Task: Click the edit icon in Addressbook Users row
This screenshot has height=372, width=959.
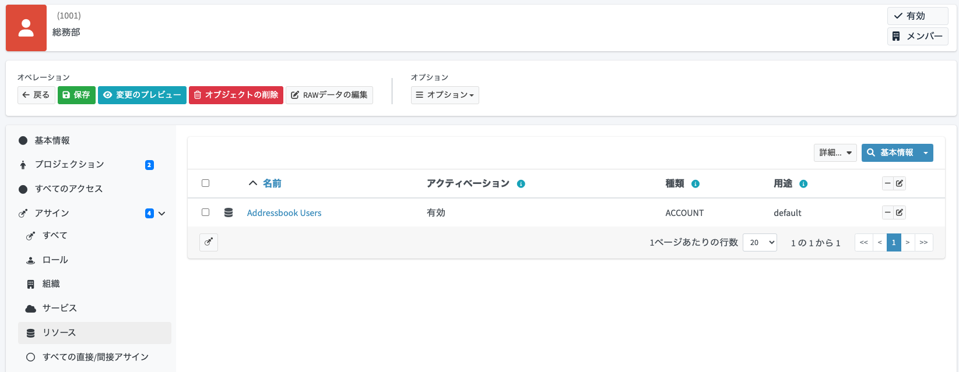Action: (900, 212)
